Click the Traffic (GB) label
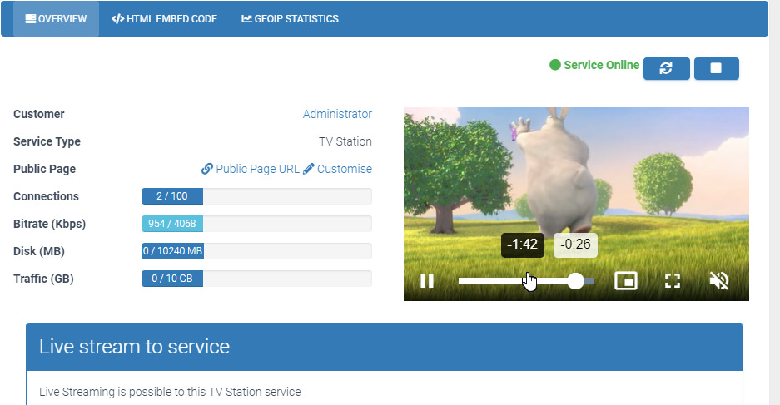The width and height of the screenshot is (780, 405). coord(43,279)
